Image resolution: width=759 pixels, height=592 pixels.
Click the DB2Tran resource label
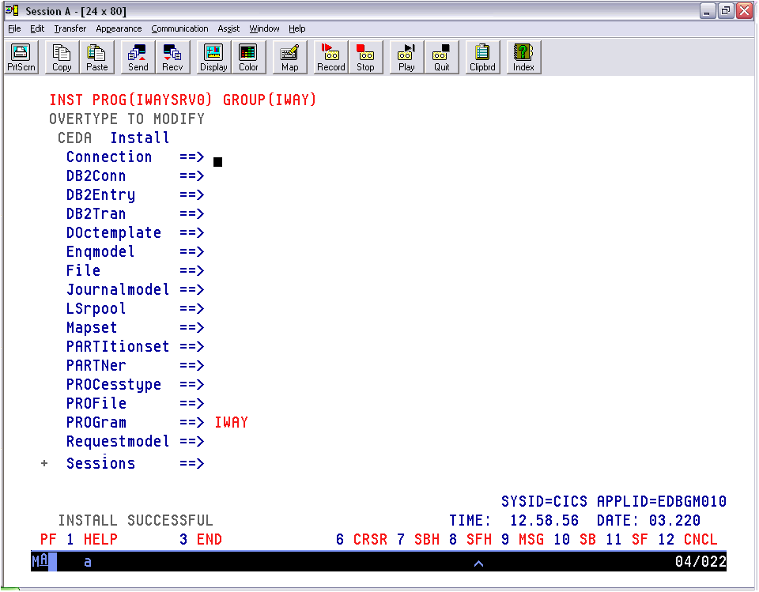(x=96, y=214)
